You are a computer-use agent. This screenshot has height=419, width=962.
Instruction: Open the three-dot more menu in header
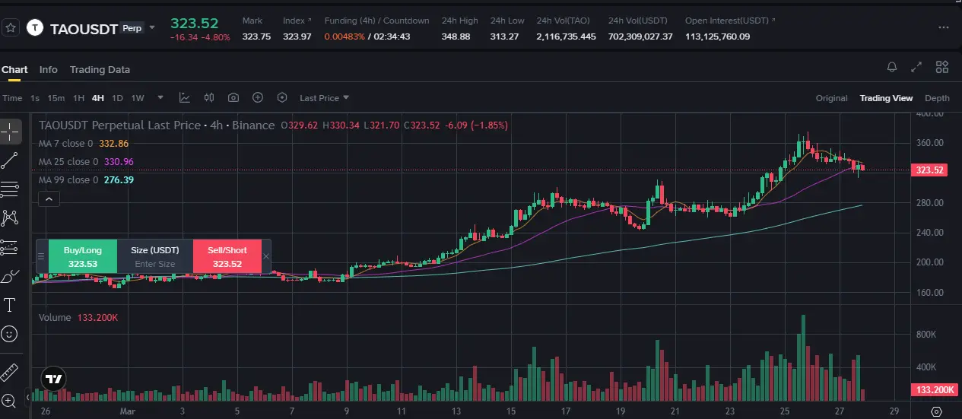pos(944,27)
